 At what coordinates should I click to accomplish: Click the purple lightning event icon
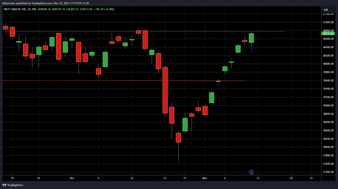click(x=251, y=172)
